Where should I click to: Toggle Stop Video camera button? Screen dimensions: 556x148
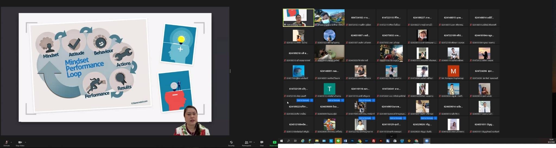pos(20,143)
